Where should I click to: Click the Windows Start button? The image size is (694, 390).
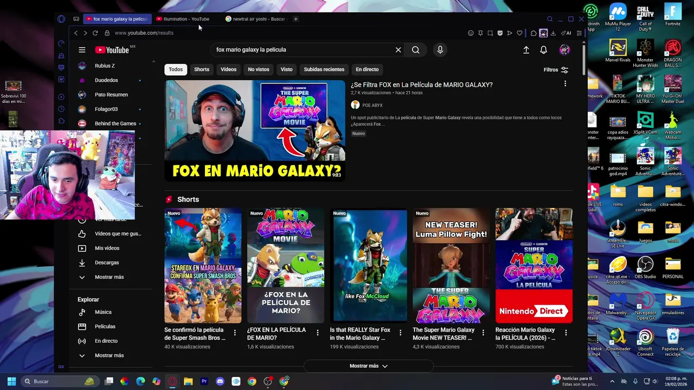coord(11,381)
